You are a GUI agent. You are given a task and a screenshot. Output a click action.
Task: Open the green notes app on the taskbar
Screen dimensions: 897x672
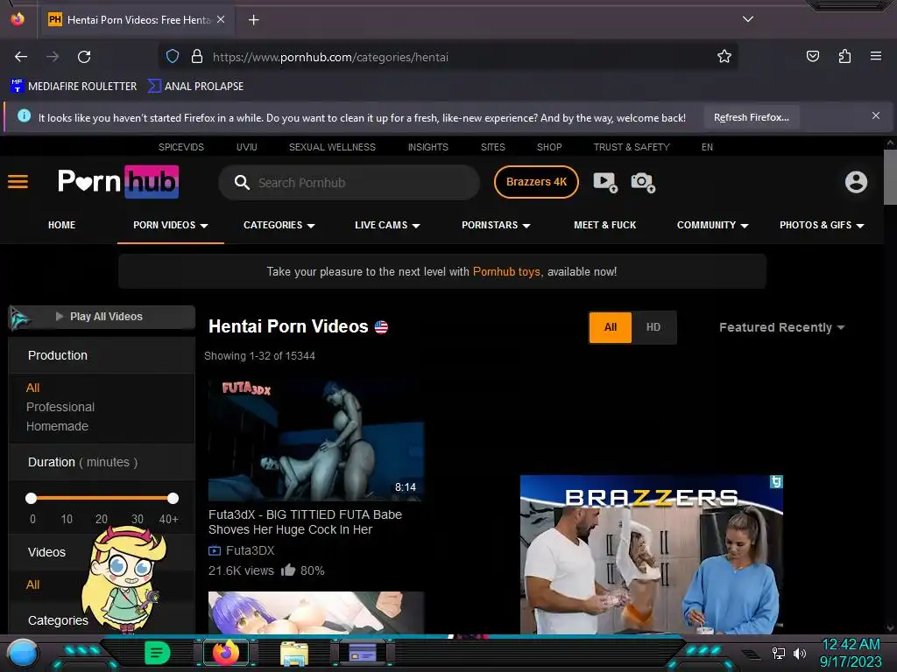pos(158,653)
